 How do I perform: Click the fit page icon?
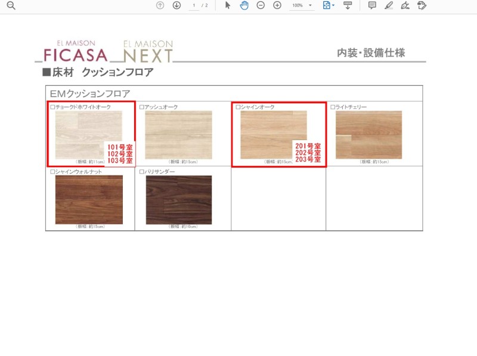pyautogui.click(x=326, y=5)
